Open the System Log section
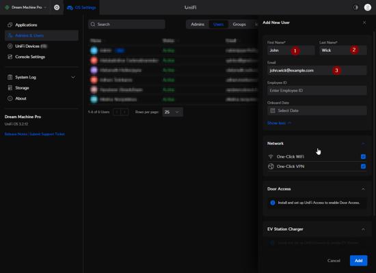 [25, 77]
